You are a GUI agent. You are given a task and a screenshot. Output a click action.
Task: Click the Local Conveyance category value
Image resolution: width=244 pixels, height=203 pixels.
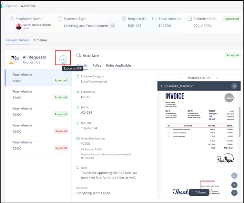click(x=94, y=81)
